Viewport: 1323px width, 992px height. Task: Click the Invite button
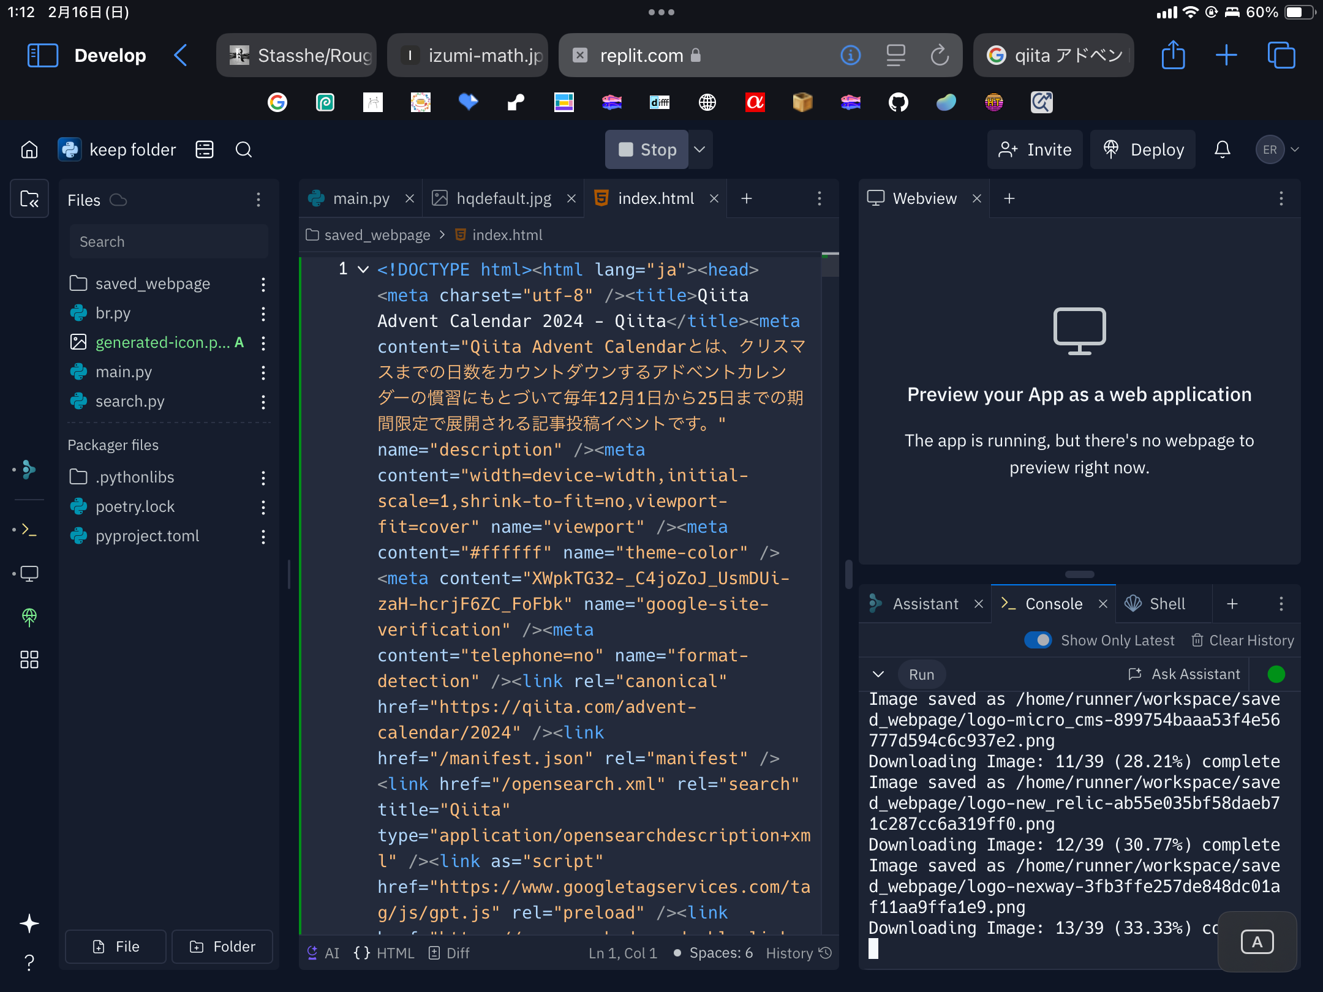click(1035, 149)
